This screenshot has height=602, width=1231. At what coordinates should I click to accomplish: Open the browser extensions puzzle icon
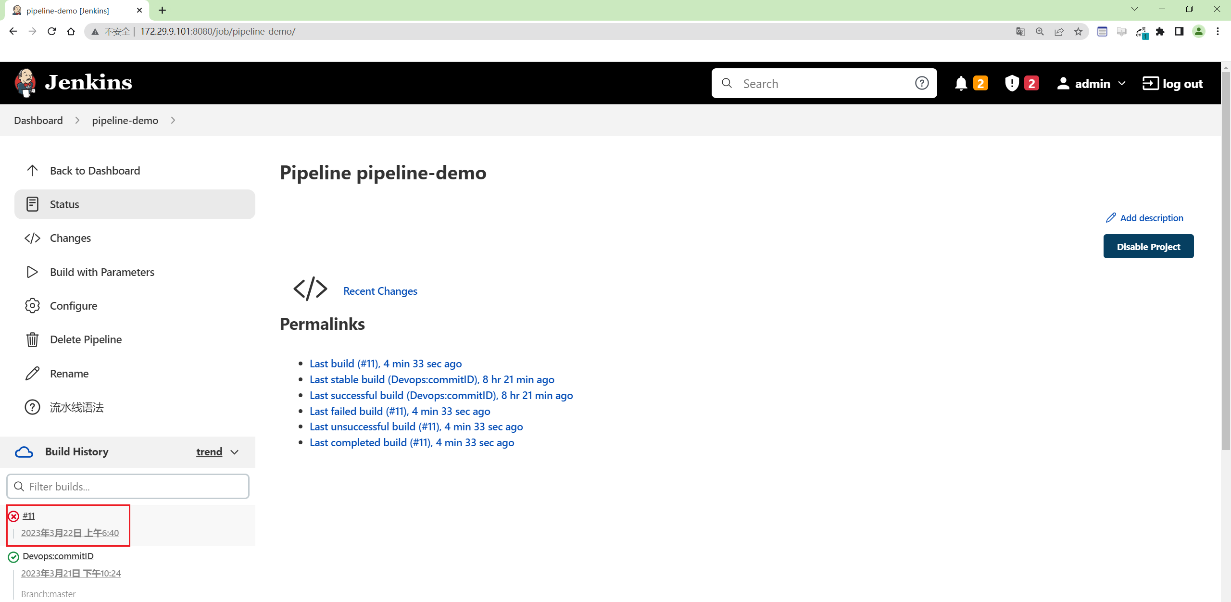[x=1160, y=31]
